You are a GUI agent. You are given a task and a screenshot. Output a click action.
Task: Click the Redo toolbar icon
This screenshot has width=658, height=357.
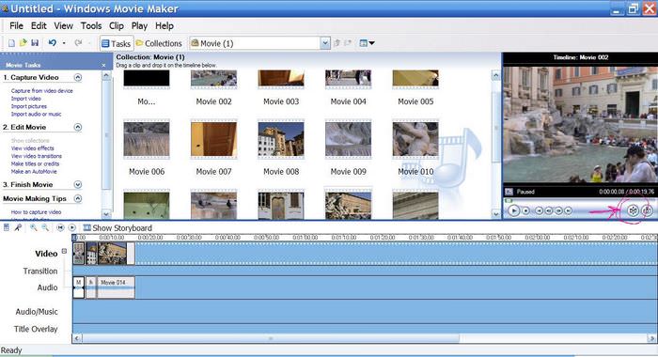78,43
